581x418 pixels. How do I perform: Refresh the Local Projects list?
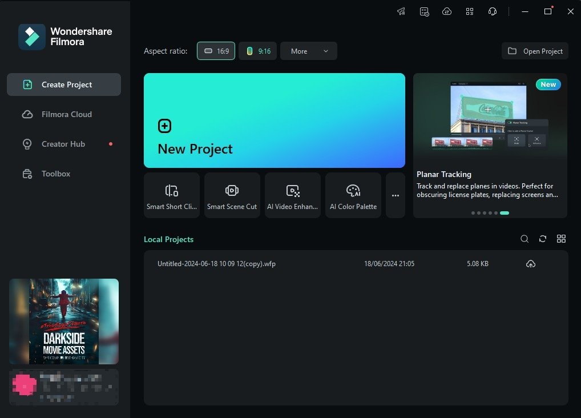pos(543,239)
